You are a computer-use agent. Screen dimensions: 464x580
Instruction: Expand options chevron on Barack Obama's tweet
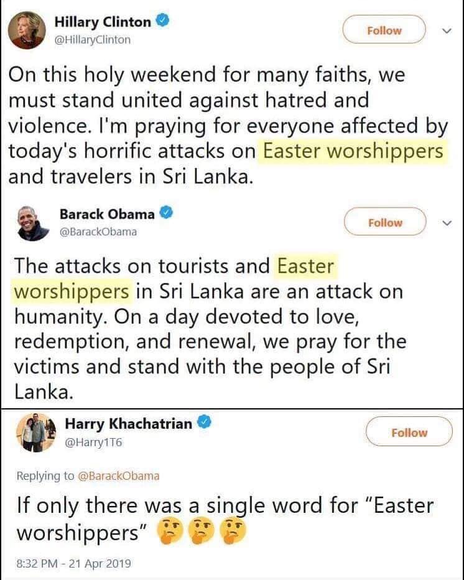click(x=447, y=223)
